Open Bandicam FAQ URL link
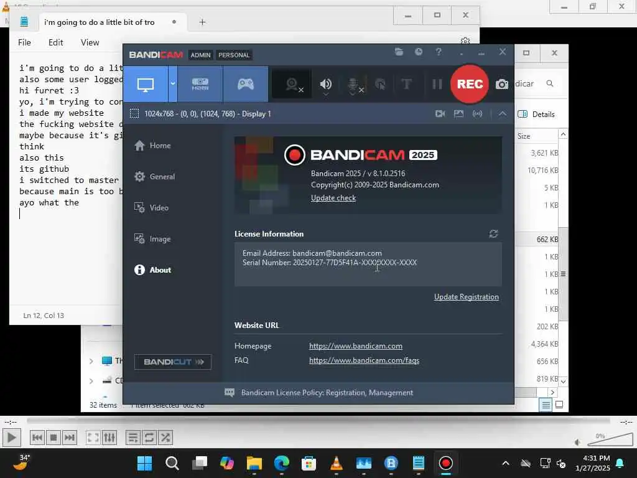The height and width of the screenshot is (478, 637). 364,360
